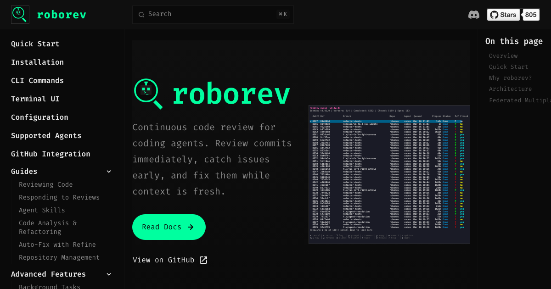
Task: Click the "On this page" heading
Action: (x=514, y=41)
